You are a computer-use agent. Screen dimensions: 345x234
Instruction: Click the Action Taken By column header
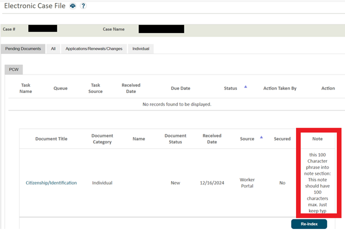(x=280, y=88)
